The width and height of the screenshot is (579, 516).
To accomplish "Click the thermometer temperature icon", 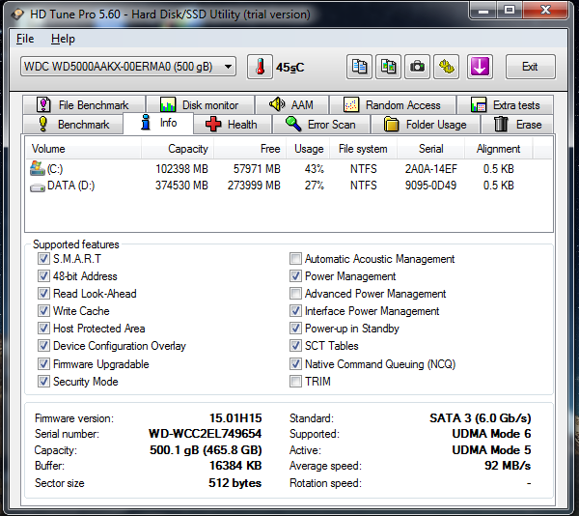I will (260, 67).
